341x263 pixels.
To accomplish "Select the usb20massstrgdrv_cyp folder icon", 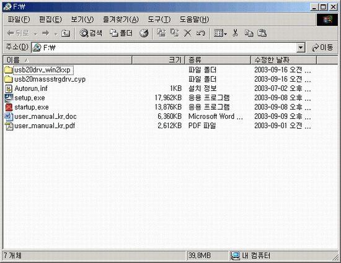I will (x=9, y=79).
